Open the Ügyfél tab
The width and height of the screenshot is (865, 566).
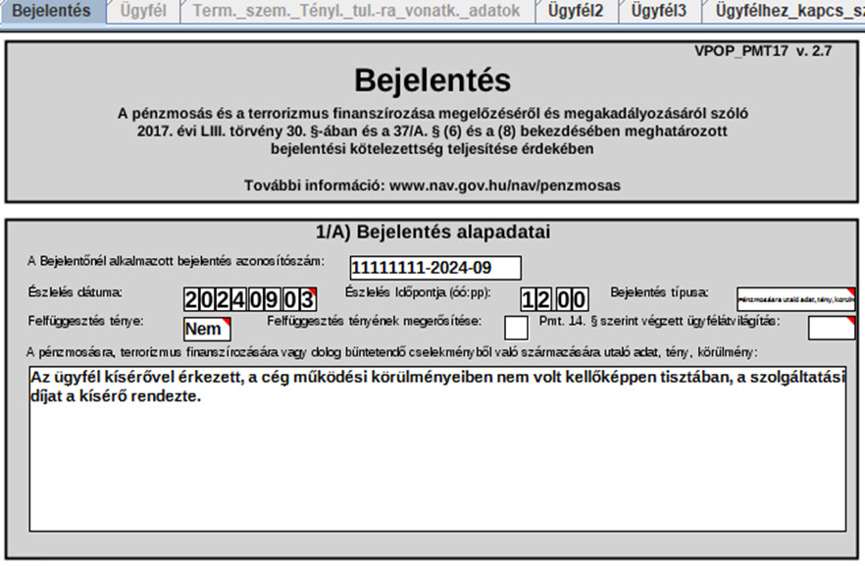(x=142, y=12)
